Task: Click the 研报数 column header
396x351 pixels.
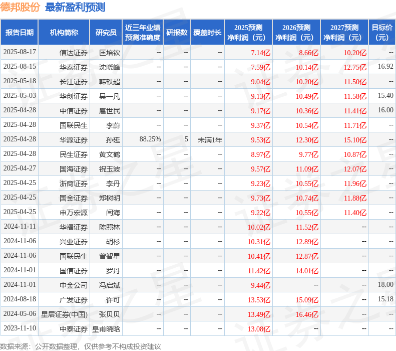Action: click(177, 33)
